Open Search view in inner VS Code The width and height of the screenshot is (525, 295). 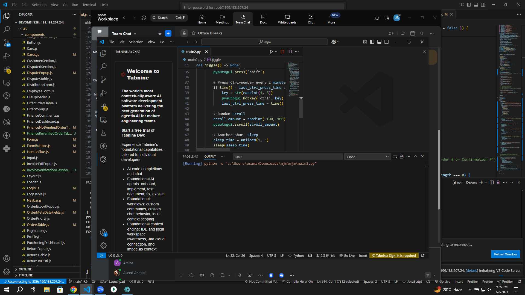pos(103,66)
